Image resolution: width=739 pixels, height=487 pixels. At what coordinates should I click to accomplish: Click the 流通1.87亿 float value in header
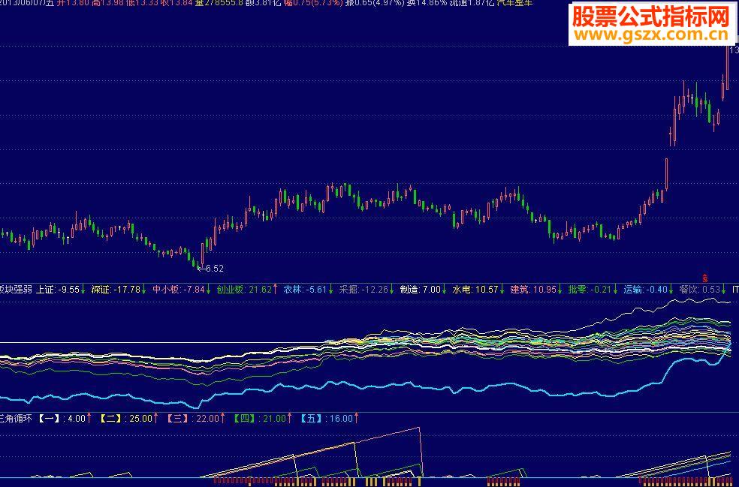point(472,3)
